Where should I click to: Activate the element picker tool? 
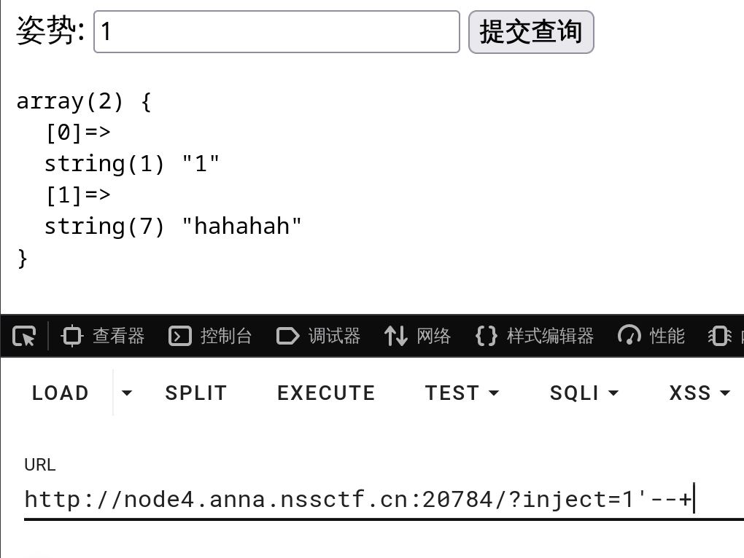click(22, 335)
